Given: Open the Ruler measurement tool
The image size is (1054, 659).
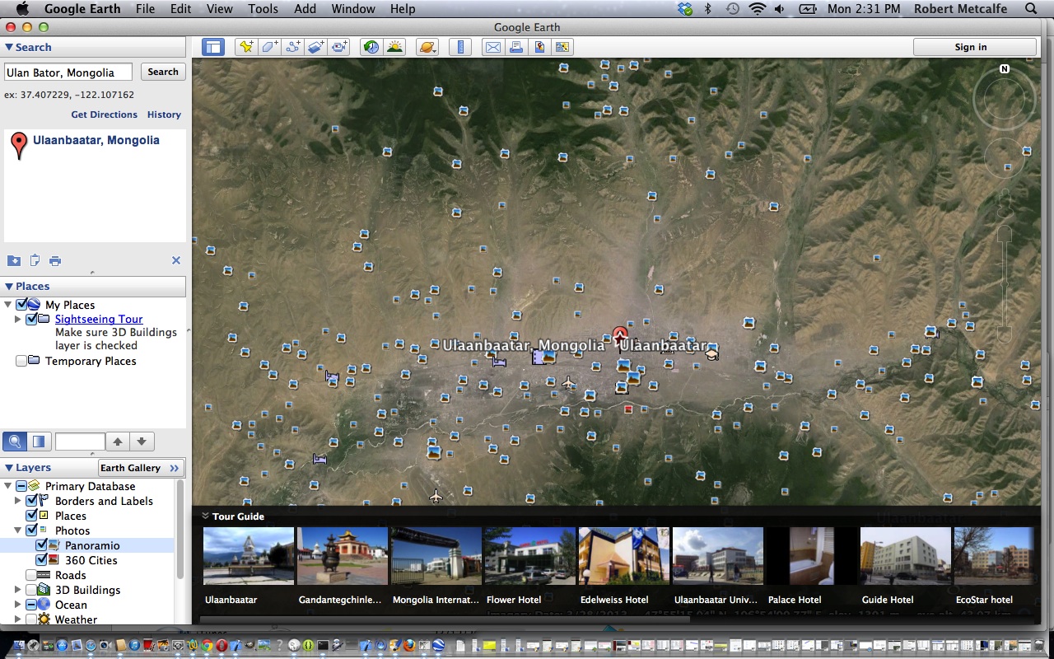Looking at the screenshot, I should [460, 47].
